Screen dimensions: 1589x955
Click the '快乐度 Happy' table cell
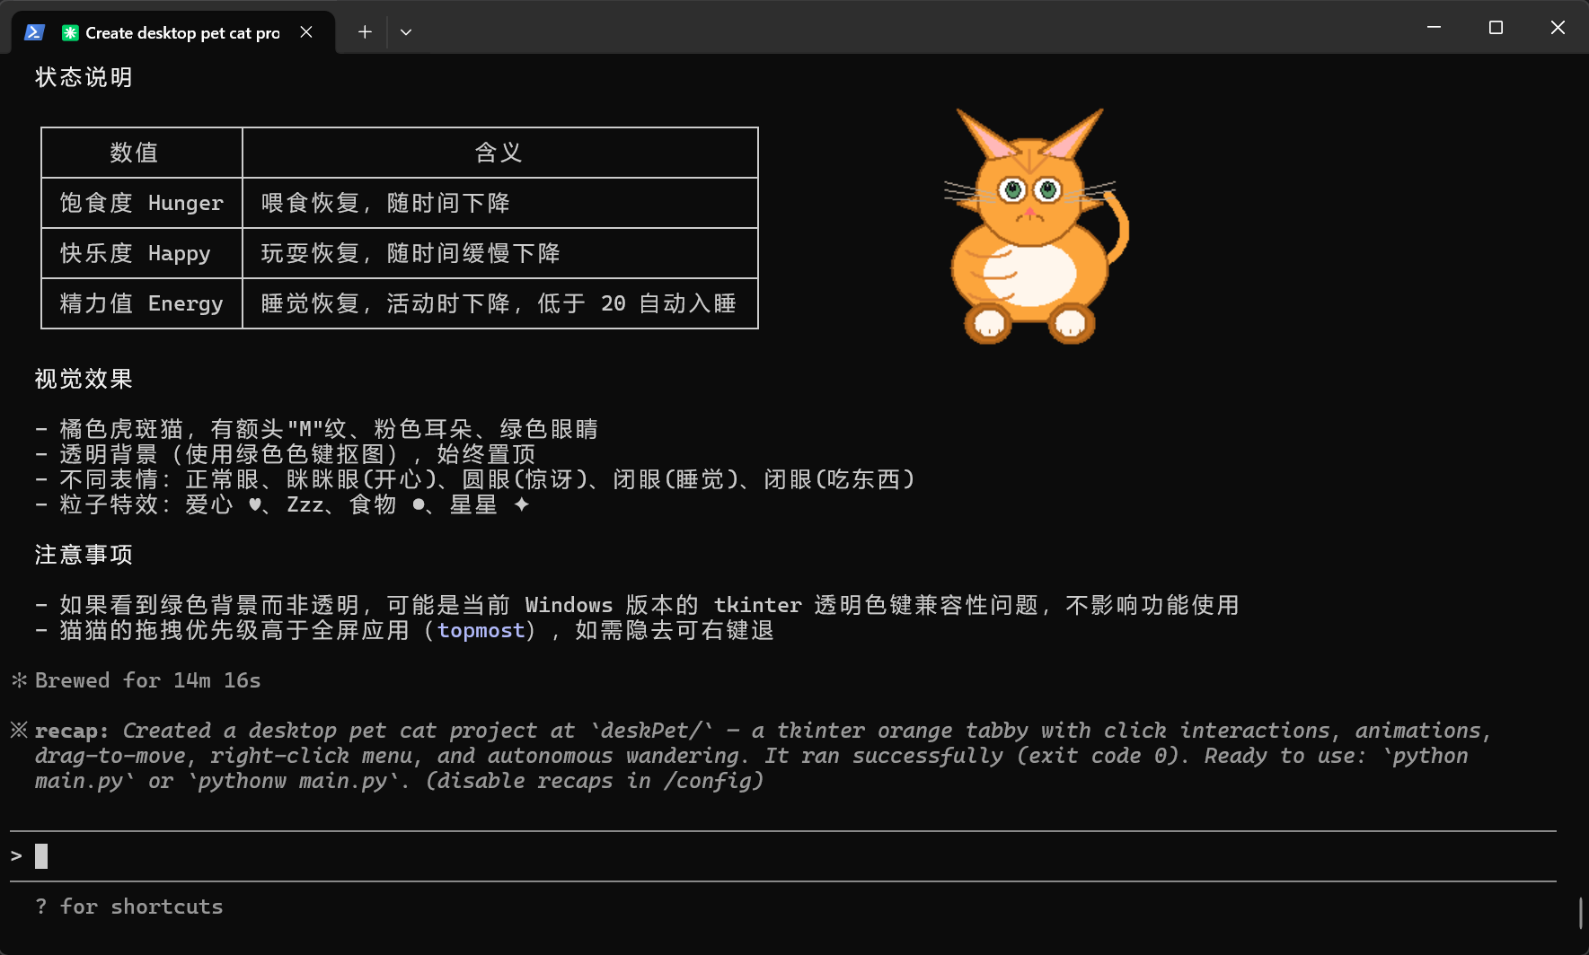point(142,253)
